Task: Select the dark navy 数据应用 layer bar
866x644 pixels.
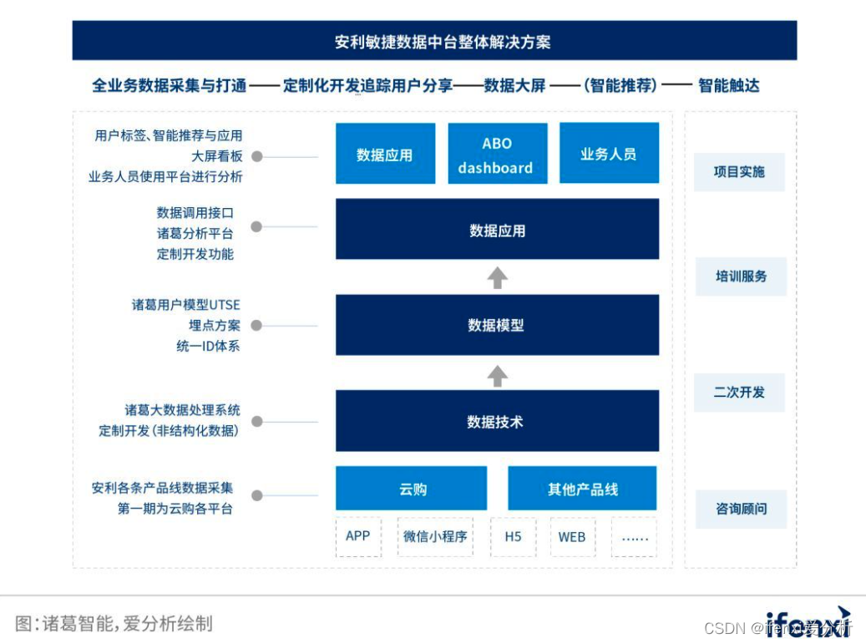Action: (x=497, y=229)
